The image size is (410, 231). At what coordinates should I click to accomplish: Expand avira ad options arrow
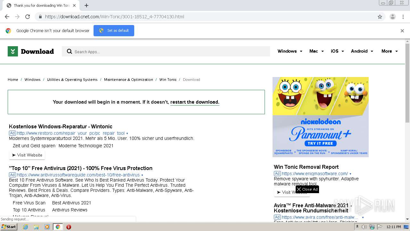tap(363, 218)
